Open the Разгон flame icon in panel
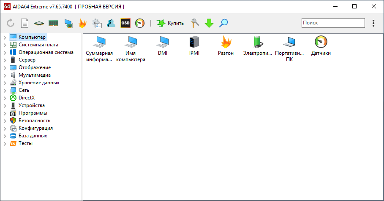Image resolution: width=384 pixels, height=201 pixels. click(x=226, y=46)
